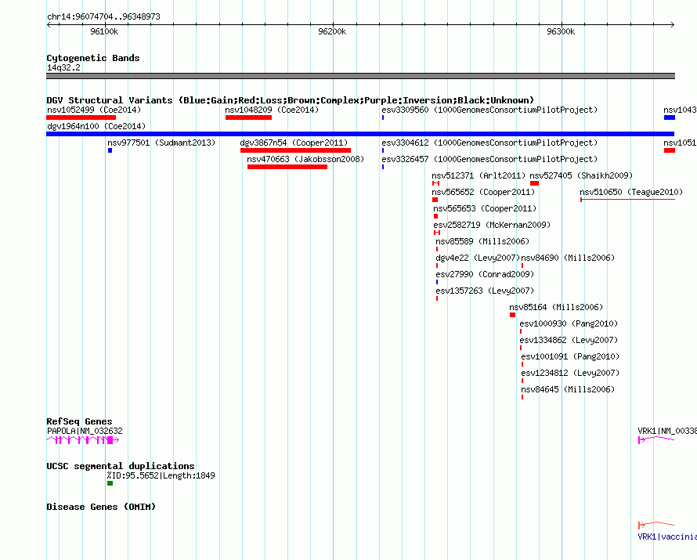This screenshot has width=697, height=560.
Task: Click the red nsv1051 block at right edge
Action: pos(670,150)
